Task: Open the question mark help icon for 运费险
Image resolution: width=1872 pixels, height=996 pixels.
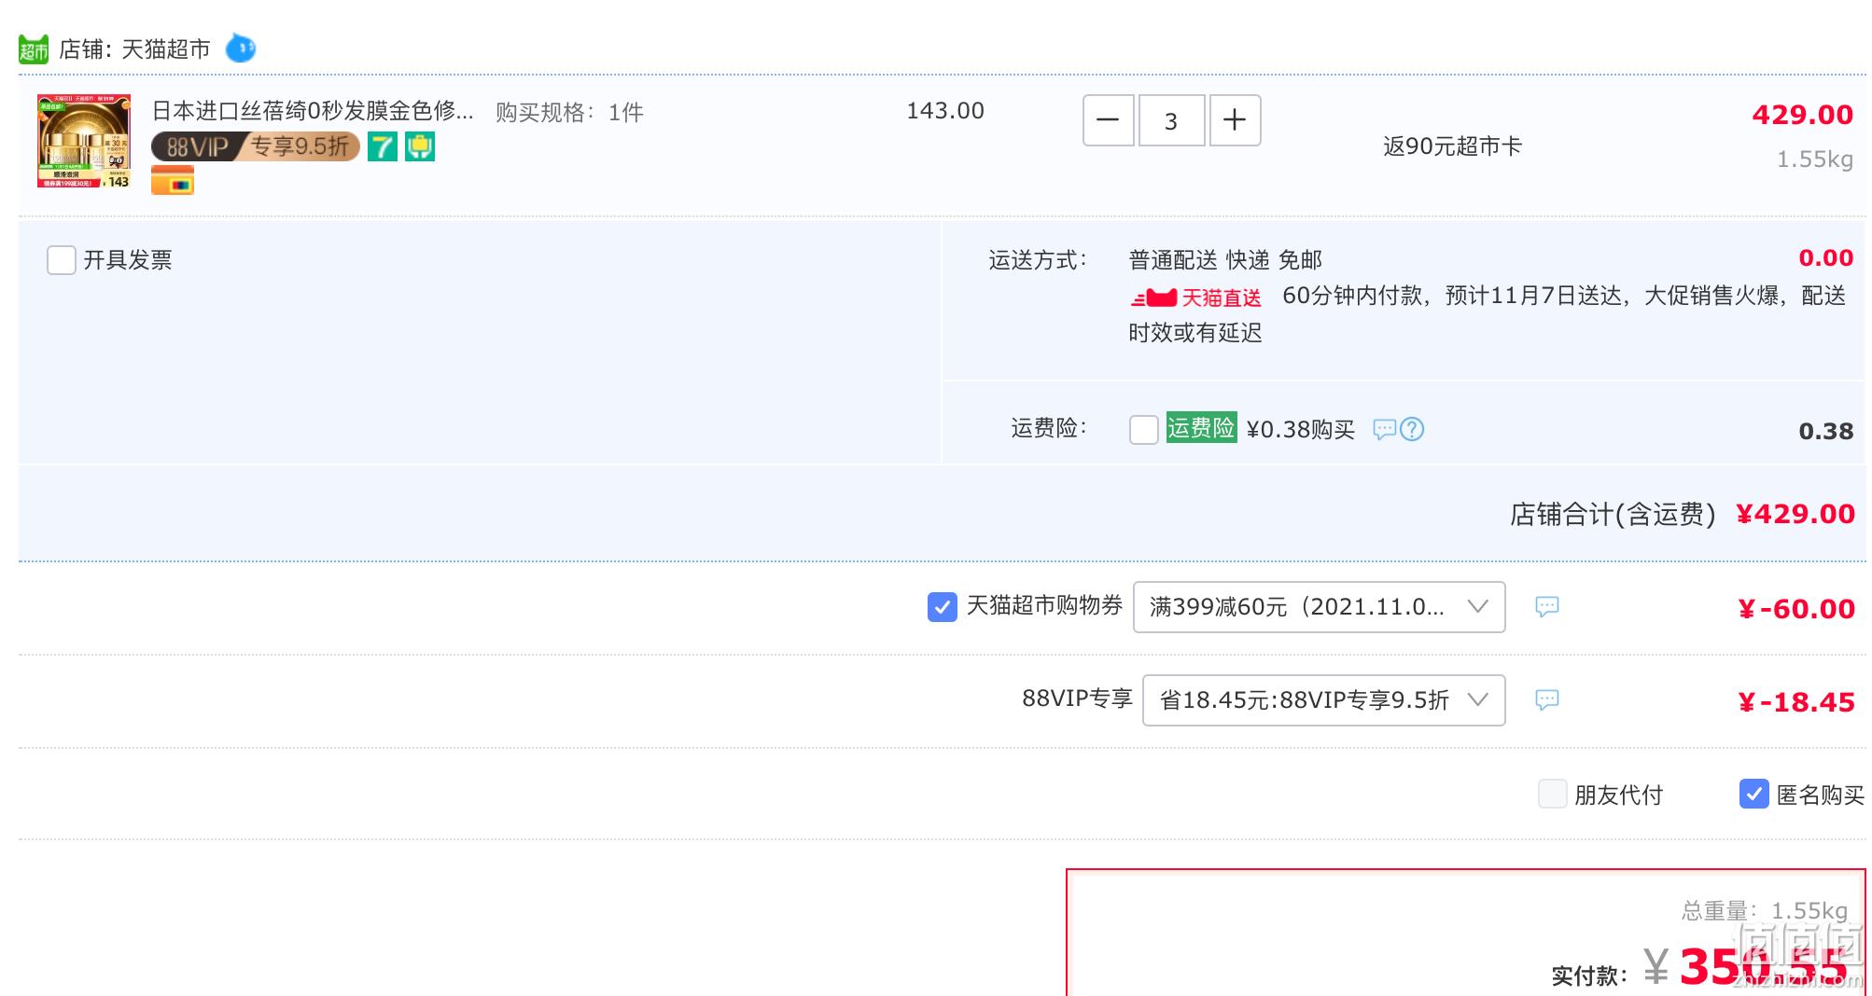Action: 1412,429
